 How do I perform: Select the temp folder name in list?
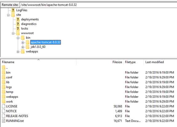click(x=10, y=92)
